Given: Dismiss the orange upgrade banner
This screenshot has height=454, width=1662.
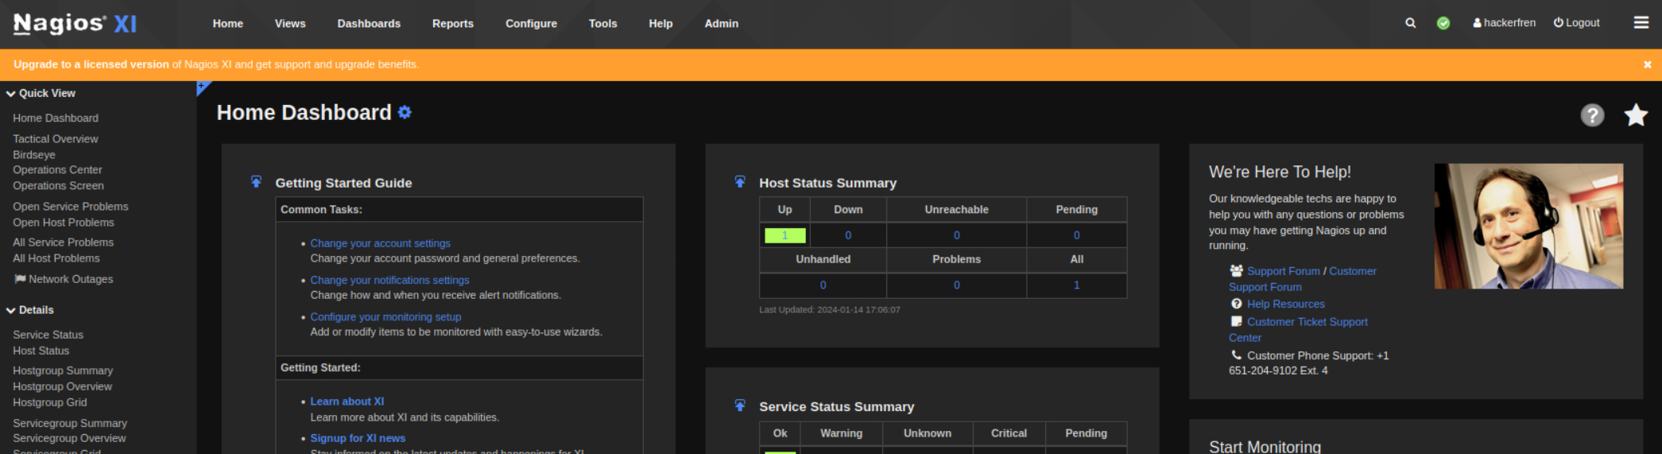Looking at the screenshot, I should click(x=1647, y=64).
